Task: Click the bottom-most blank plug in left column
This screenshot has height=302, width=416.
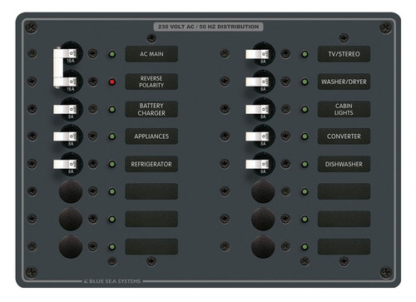Action: pyautogui.click(x=71, y=246)
